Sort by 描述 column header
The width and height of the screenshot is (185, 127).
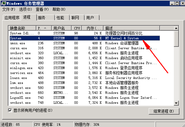click(132, 28)
